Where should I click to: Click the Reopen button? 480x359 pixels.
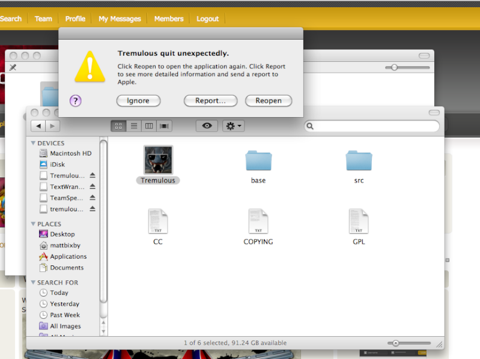click(x=269, y=101)
